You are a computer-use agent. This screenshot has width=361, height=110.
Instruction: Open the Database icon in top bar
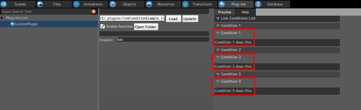click(258, 4)
